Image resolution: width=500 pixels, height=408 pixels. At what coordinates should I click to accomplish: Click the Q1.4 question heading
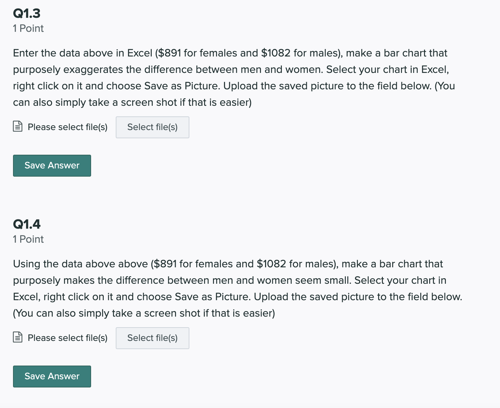[26, 224]
